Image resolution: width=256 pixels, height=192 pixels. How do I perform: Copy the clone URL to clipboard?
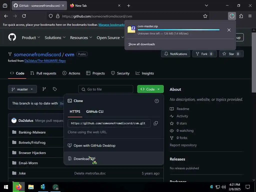coord(156,123)
